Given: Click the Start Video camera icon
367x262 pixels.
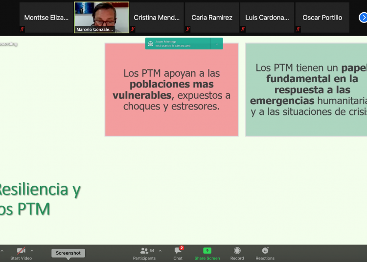Looking at the screenshot, I should 21,251.
